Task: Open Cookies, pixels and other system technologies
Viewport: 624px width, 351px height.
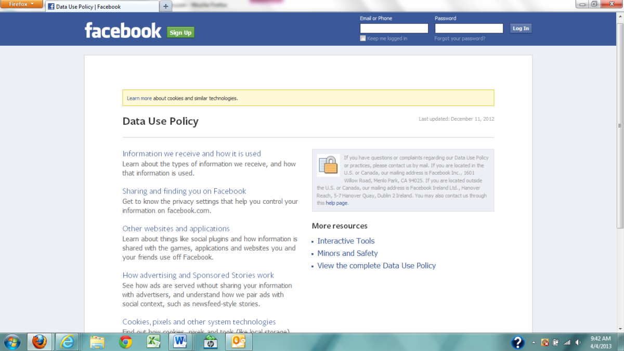Action: tap(199, 322)
